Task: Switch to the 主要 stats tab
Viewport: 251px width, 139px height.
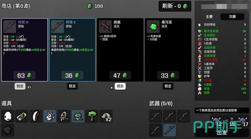Action: (209, 17)
